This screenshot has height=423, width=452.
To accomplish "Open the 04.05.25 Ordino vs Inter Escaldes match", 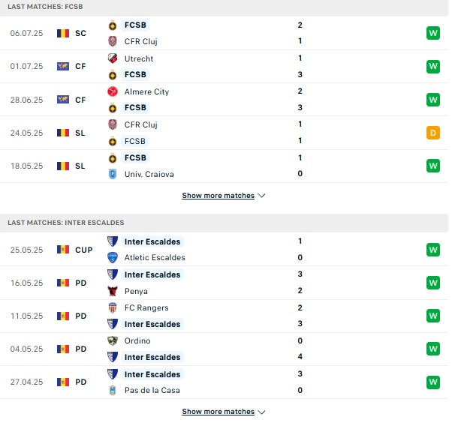I will tap(224, 349).
